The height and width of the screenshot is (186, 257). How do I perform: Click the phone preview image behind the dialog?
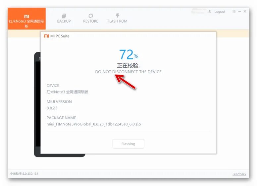click(37, 104)
